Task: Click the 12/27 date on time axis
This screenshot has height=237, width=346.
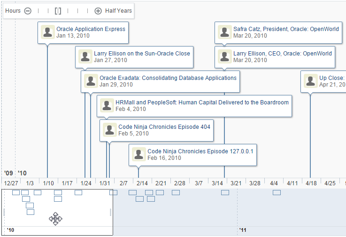Action: [11, 183]
